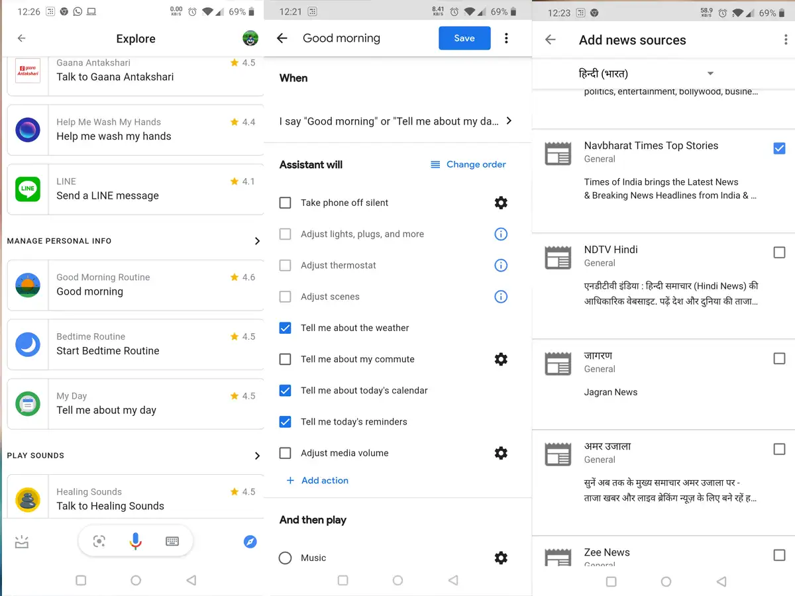Tap the microphone icon in Assistant bar

coord(135,541)
